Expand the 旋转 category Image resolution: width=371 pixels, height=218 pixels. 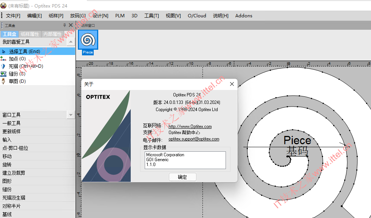coord(38,165)
